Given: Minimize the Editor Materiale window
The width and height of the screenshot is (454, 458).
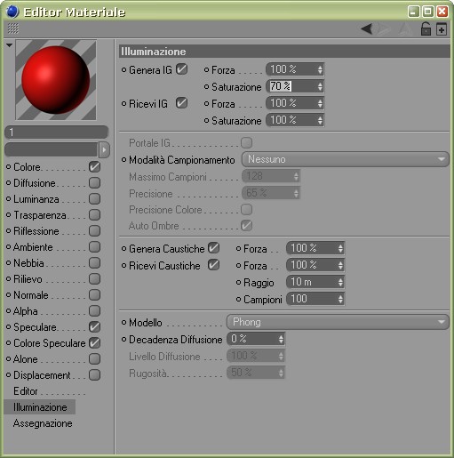Looking at the screenshot, I should pyautogui.click(x=413, y=12).
